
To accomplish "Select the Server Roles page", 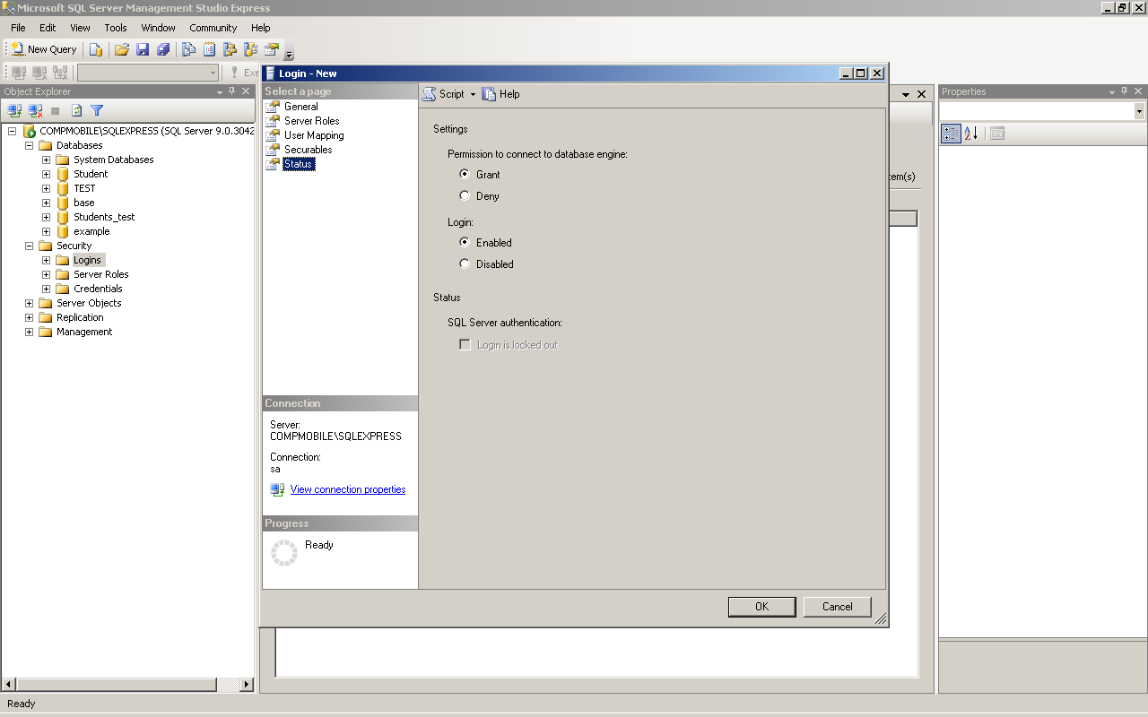I will coord(311,121).
